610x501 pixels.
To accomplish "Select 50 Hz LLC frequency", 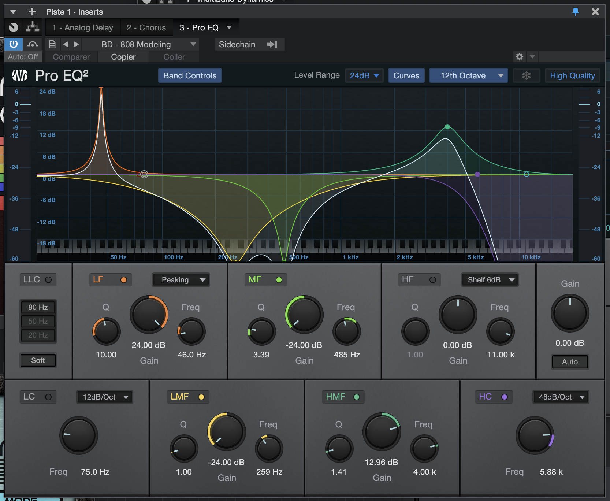I will click(38, 321).
